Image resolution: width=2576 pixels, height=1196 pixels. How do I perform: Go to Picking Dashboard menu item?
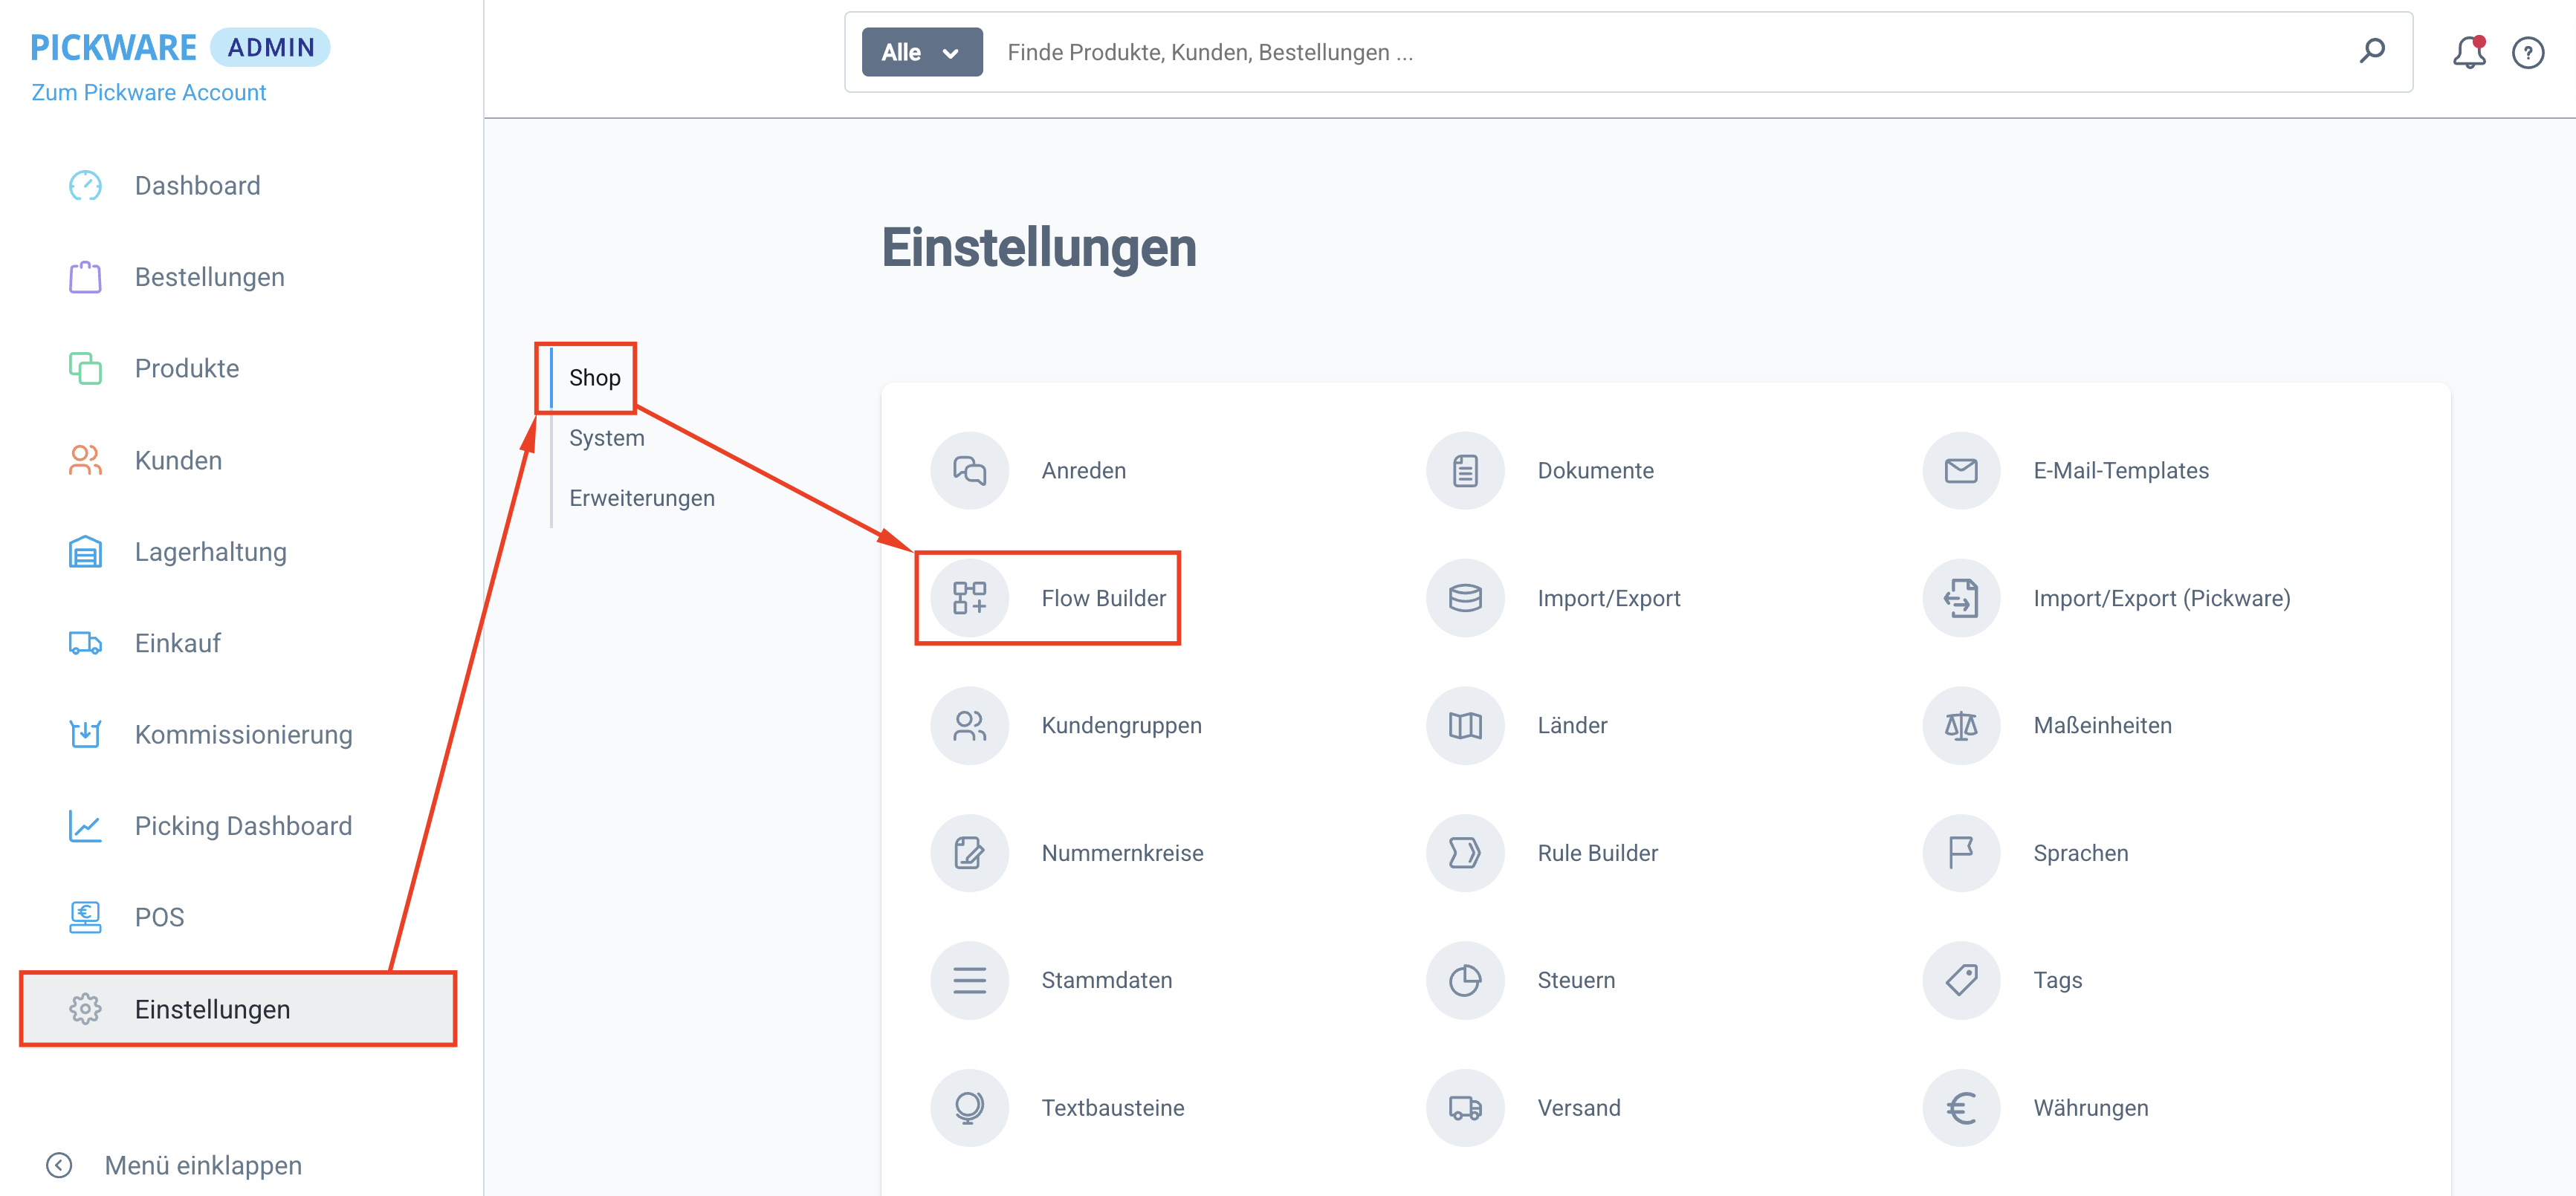243,825
